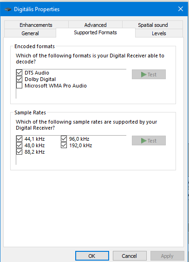
Task: Uncheck the DTS Audio checkbox
Action: pyautogui.click(x=19, y=73)
